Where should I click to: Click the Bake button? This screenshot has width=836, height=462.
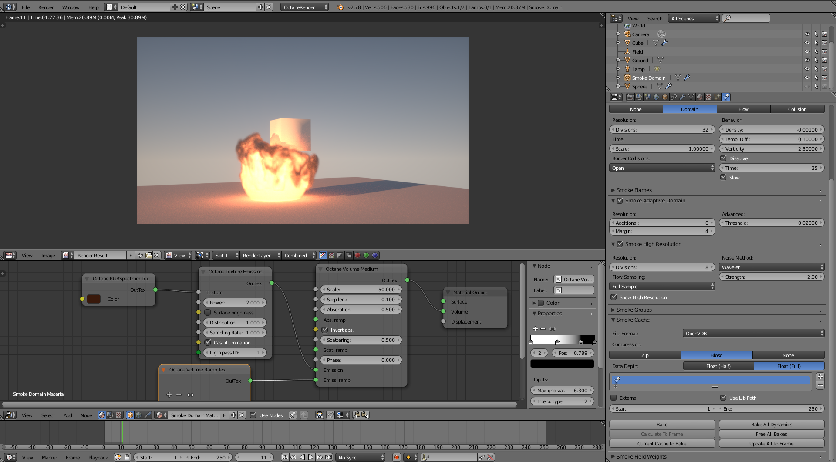tap(662, 425)
